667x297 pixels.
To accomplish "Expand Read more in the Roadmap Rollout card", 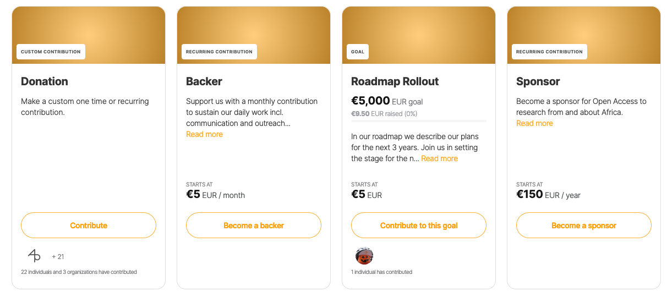I will (439, 158).
